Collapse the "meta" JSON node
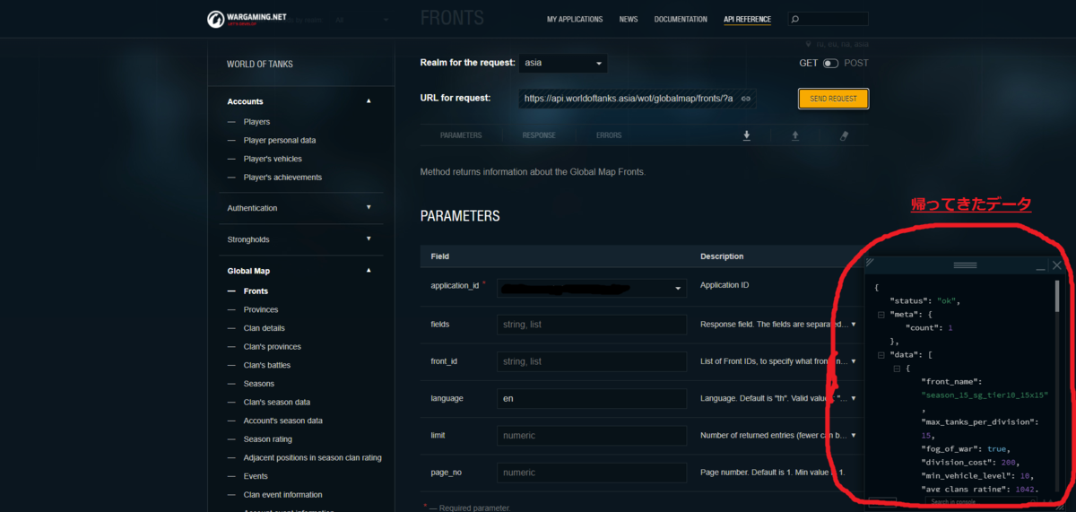Viewport: 1076px width, 512px height. click(881, 315)
